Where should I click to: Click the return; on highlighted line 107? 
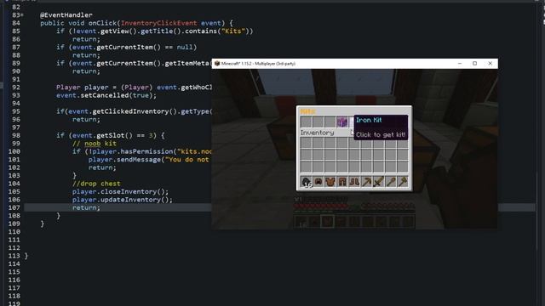pyautogui.click(x=86, y=207)
